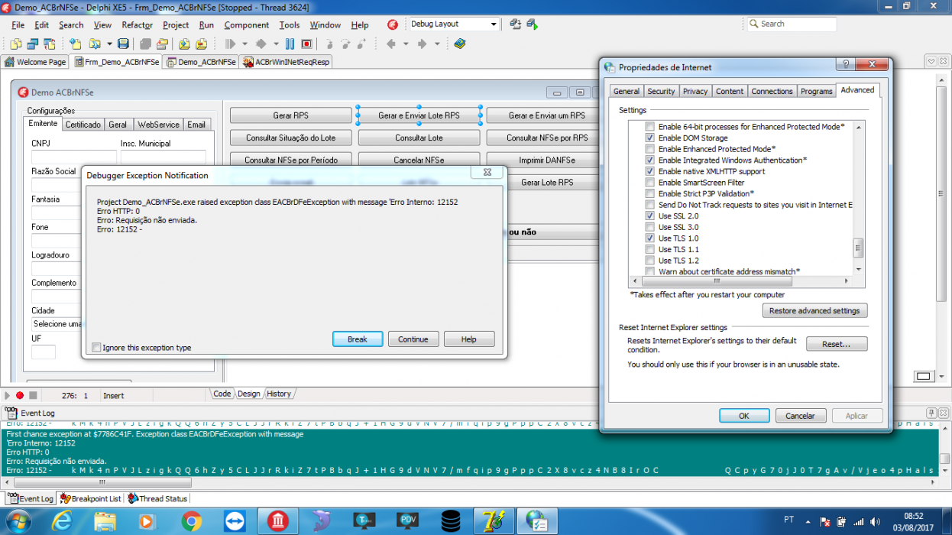This screenshot has height=535, width=952.
Task: Open the Breakpoint List tab
Action: pos(90,498)
